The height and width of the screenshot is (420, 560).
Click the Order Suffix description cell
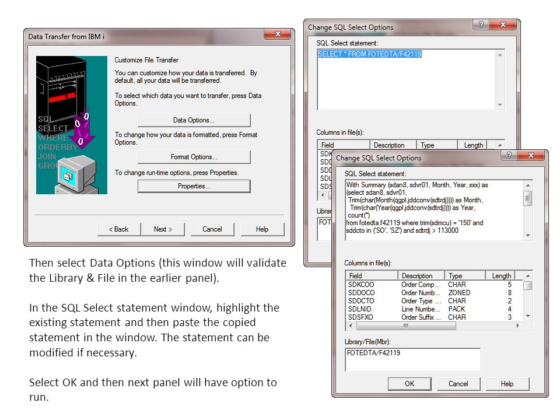pos(421,317)
